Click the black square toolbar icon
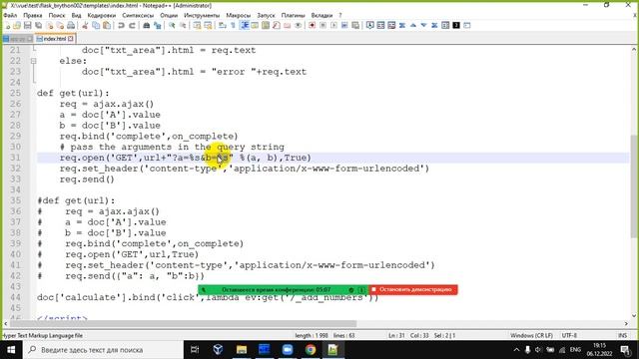The image size is (639, 359). click(x=456, y=25)
